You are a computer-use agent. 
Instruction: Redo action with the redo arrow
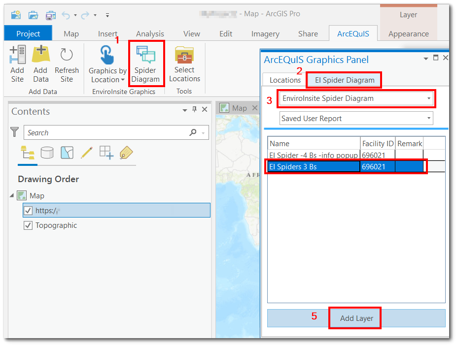(x=85, y=15)
